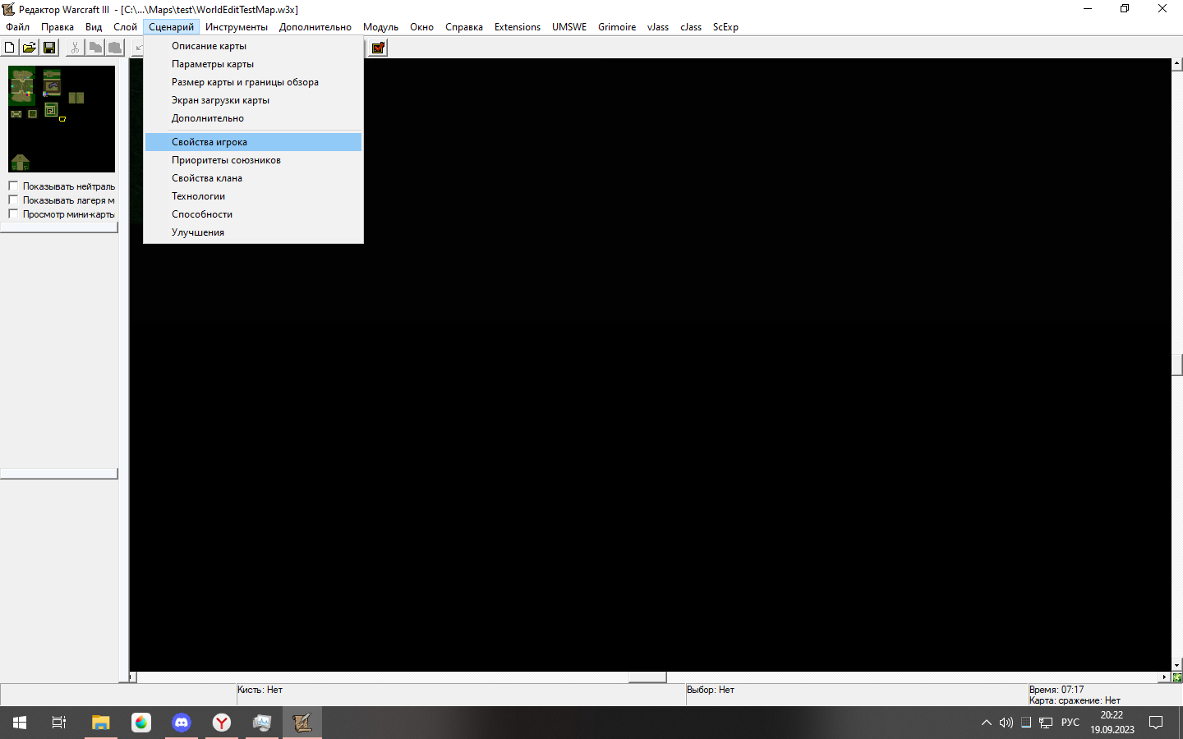Viewport: 1183px width, 739px height.
Task: Select 'Приоритеты союзников' menu entry
Action: pos(253,160)
